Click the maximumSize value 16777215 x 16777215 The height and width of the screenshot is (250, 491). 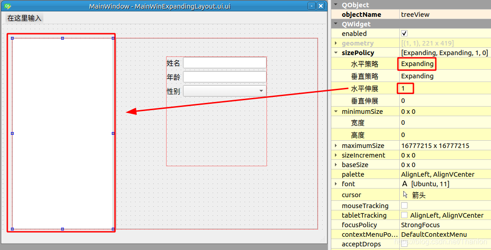(435, 146)
